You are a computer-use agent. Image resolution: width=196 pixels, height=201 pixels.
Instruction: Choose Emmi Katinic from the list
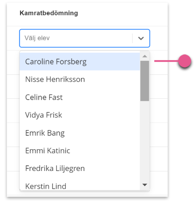(80, 151)
